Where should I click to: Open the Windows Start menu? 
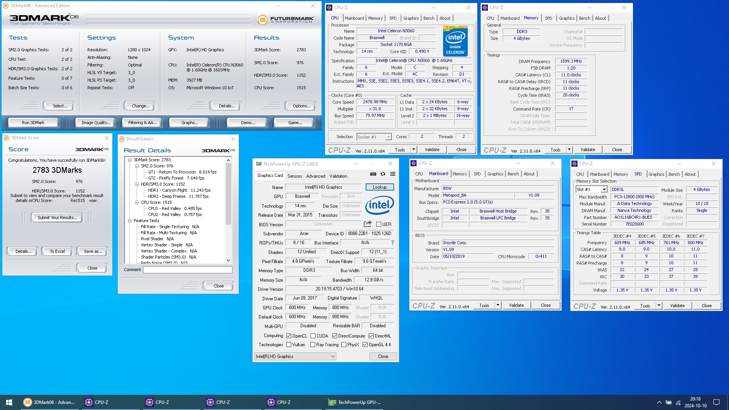click(9, 402)
